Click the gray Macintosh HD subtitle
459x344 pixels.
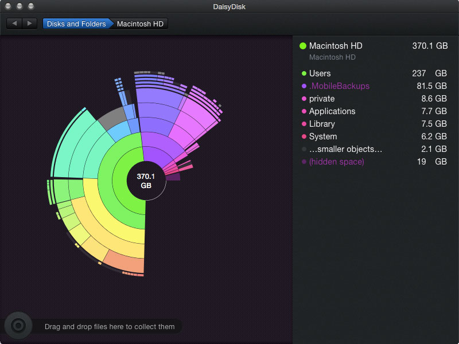[332, 57]
